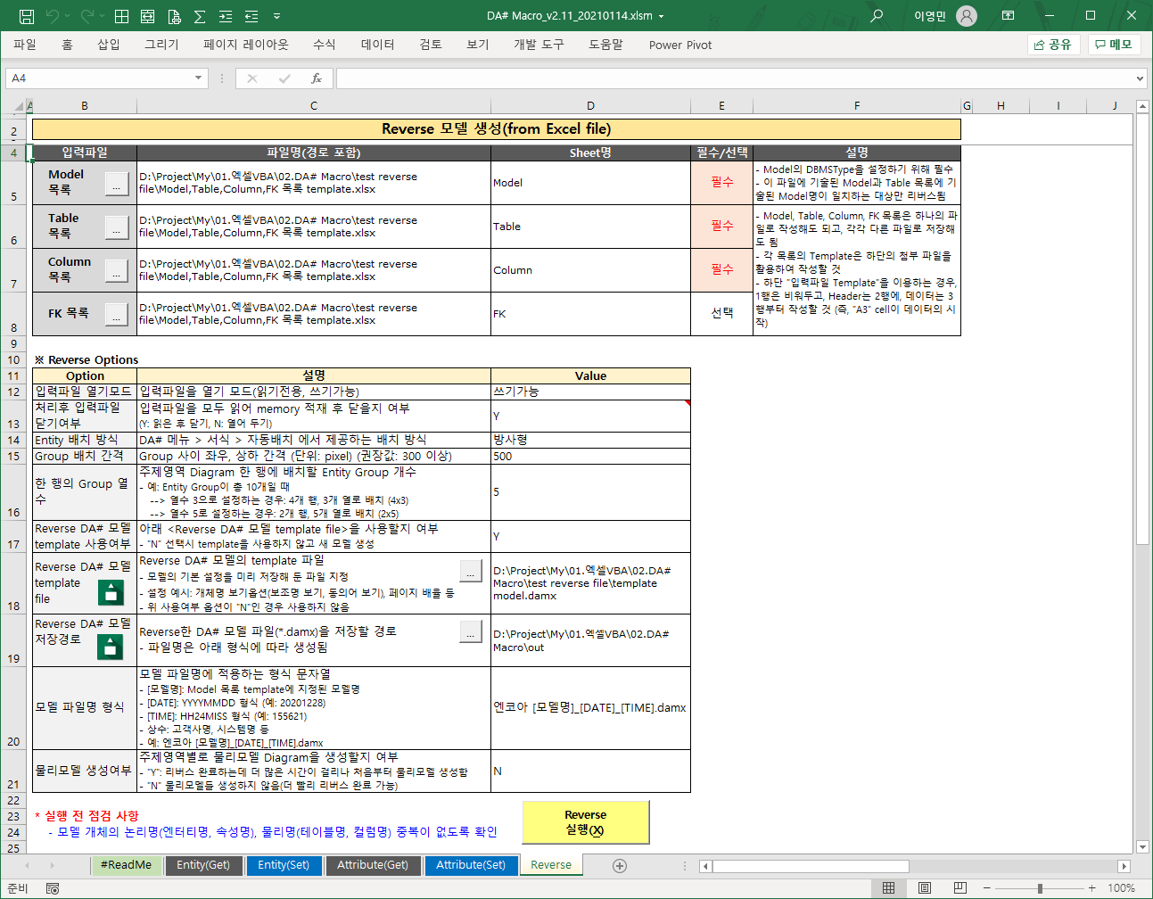Select the cell with value 방사형
The image size is (1153, 899).
[590, 440]
